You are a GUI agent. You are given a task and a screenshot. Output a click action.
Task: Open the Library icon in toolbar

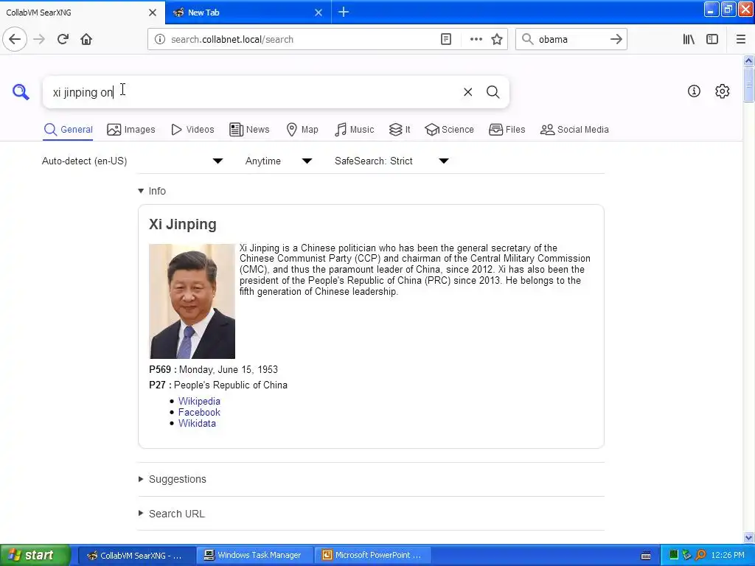click(x=689, y=39)
